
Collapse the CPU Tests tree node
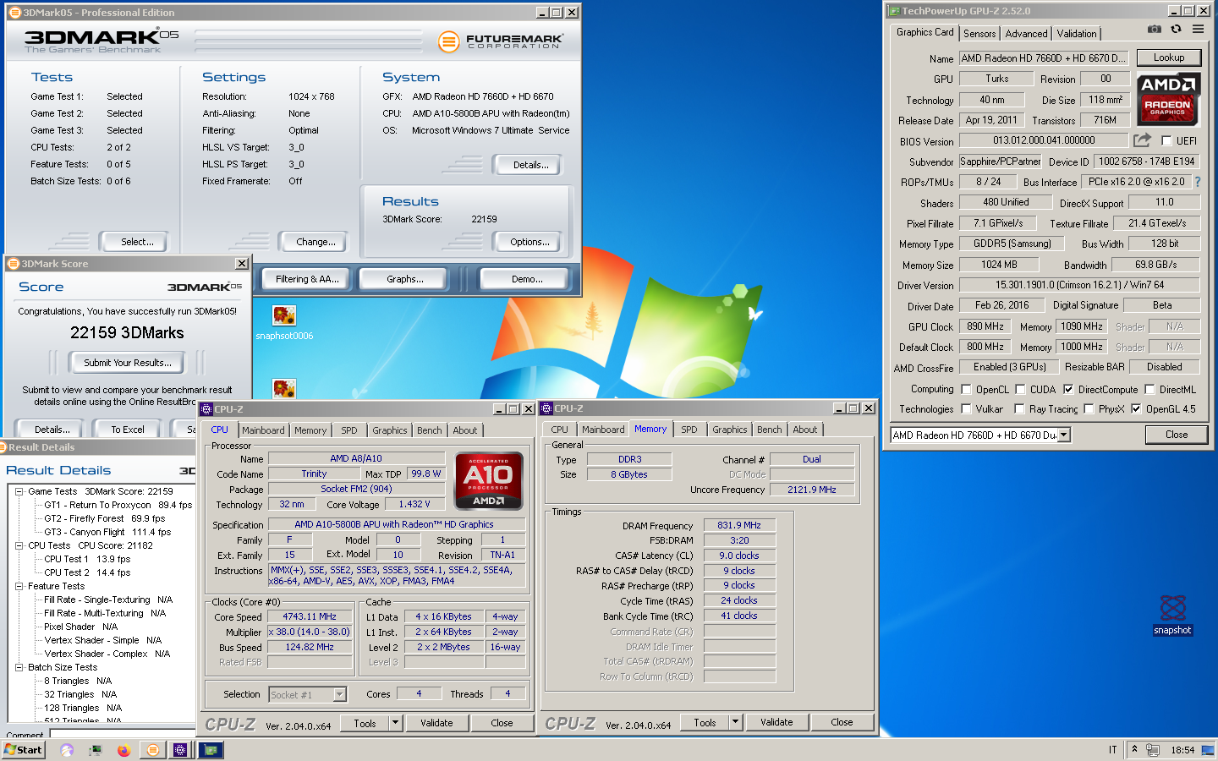pos(19,545)
